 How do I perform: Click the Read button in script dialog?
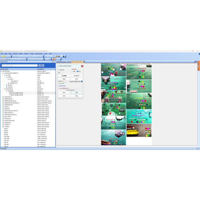[64, 79]
